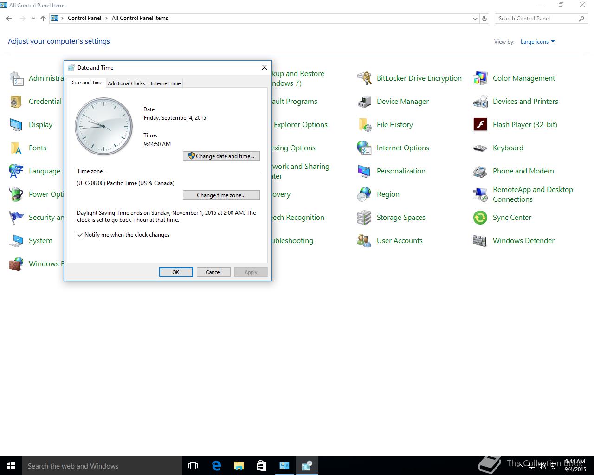This screenshot has width=594, height=475.
Task: Refresh the Control Panel view
Action: point(484,19)
